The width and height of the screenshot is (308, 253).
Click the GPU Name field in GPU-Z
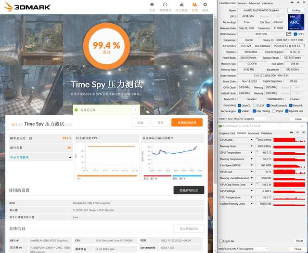click(261, 10)
